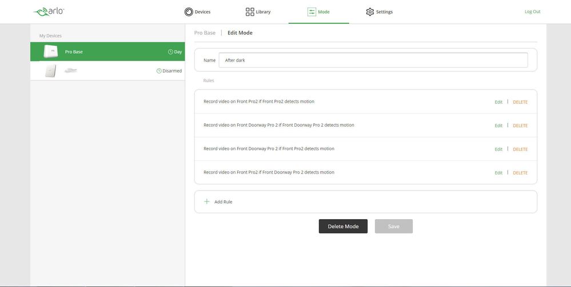The height and width of the screenshot is (287, 571).
Task: Select the Pro Base device row
Action: coord(107,52)
